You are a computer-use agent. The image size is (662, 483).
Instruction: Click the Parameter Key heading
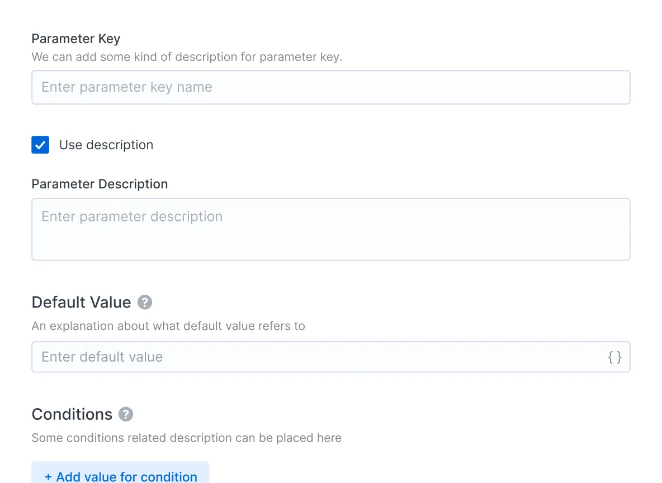tap(76, 39)
